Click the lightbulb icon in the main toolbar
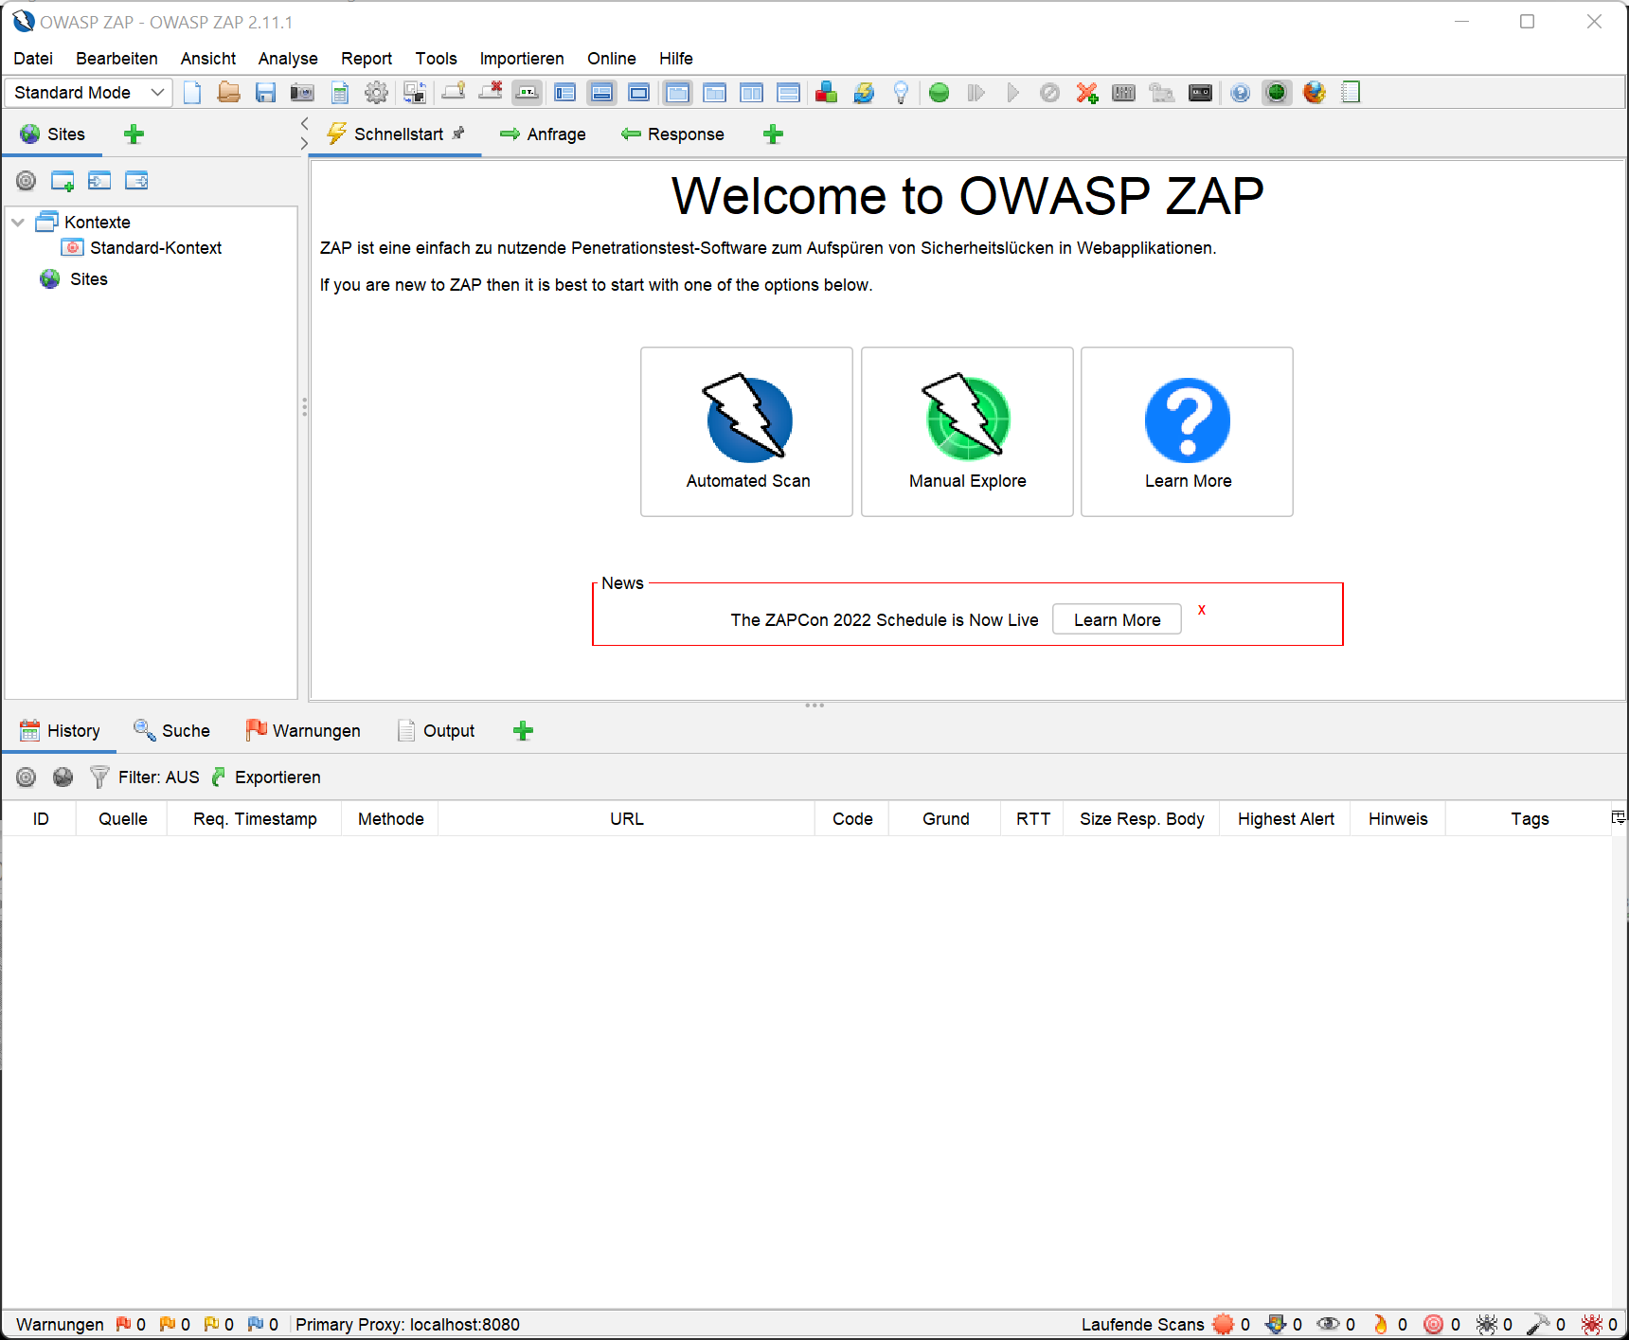The width and height of the screenshot is (1629, 1340). click(x=901, y=93)
